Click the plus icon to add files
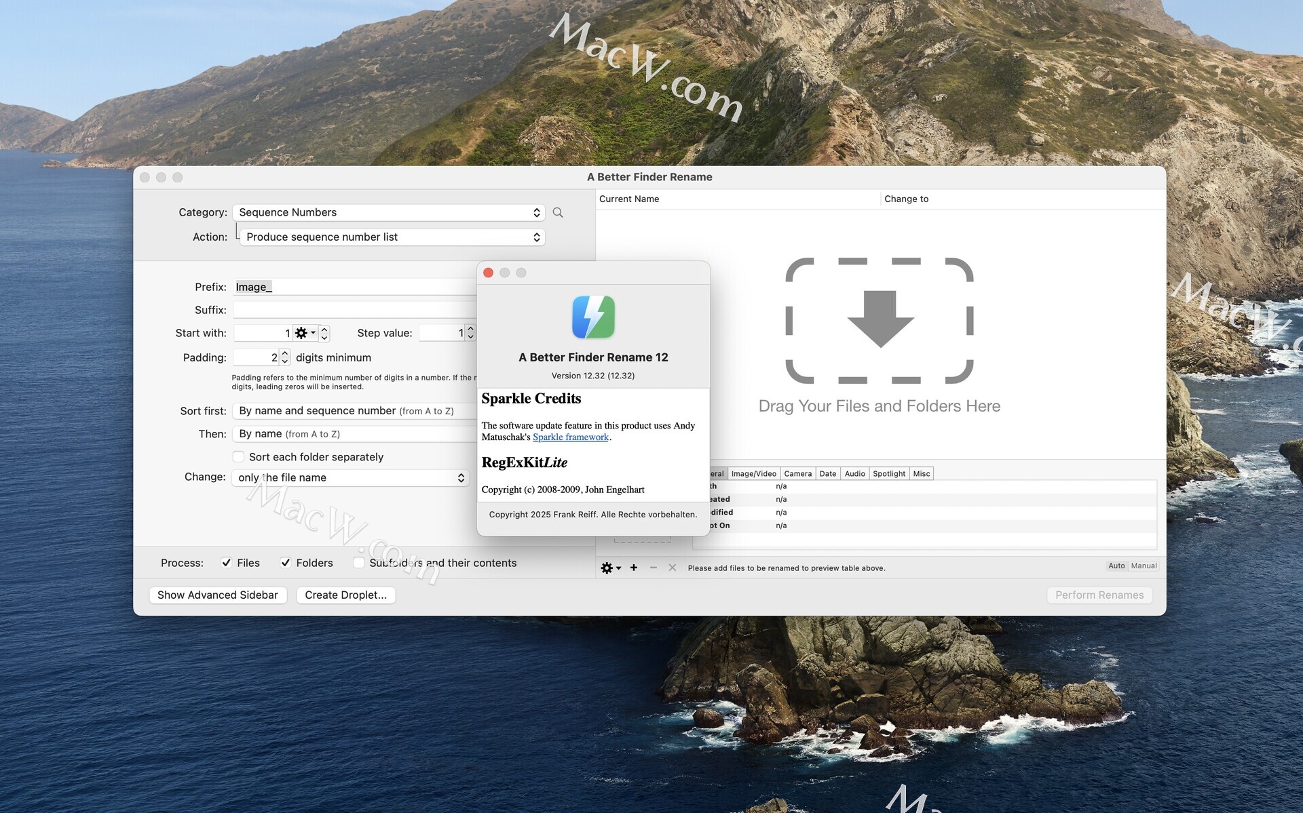 tap(634, 568)
